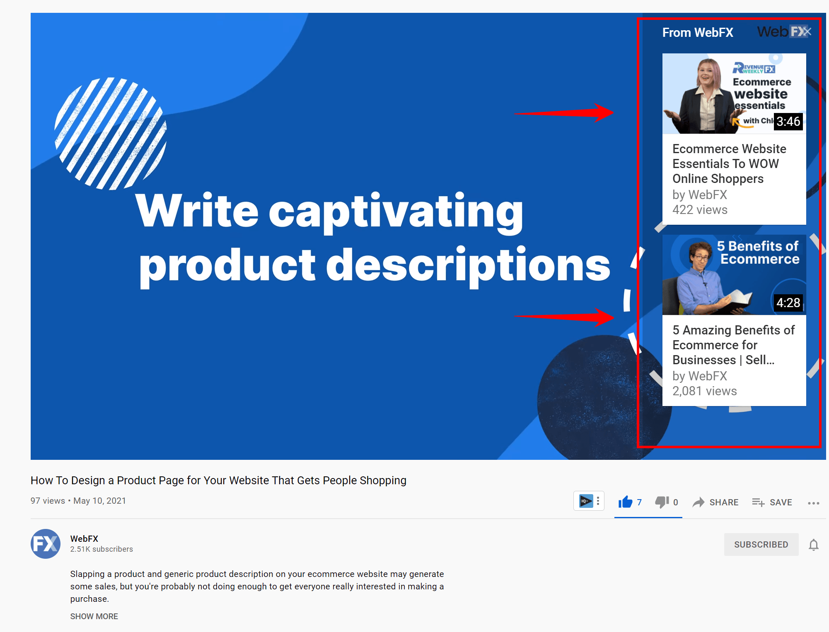This screenshot has width=829, height=632.
Task: Save the video to a playlist
Action: coord(772,502)
